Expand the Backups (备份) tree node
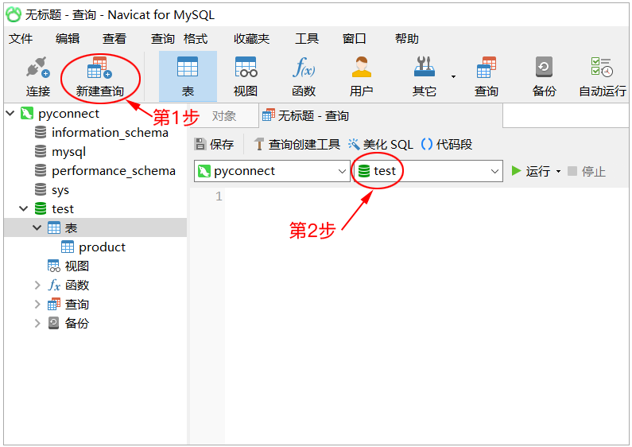 pos(37,323)
